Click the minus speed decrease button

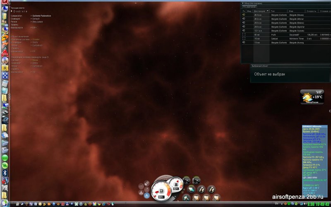(x=184, y=190)
